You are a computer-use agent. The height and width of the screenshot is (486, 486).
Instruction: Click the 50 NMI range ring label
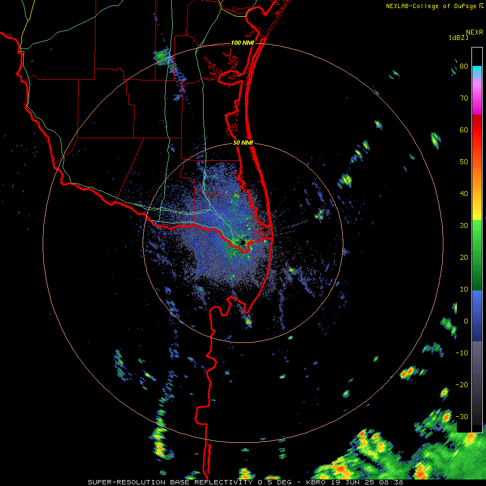[243, 143]
